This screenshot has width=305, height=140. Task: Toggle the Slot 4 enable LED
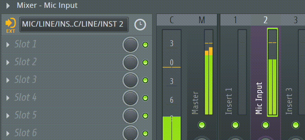145,98
